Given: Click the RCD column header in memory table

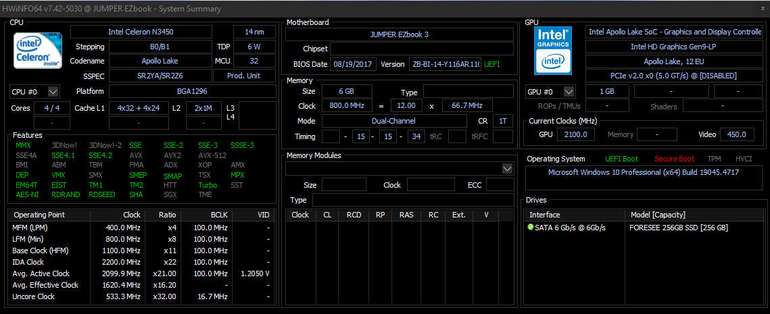Looking at the screenshot, I should pyautogui.click(x=354, y=215).
